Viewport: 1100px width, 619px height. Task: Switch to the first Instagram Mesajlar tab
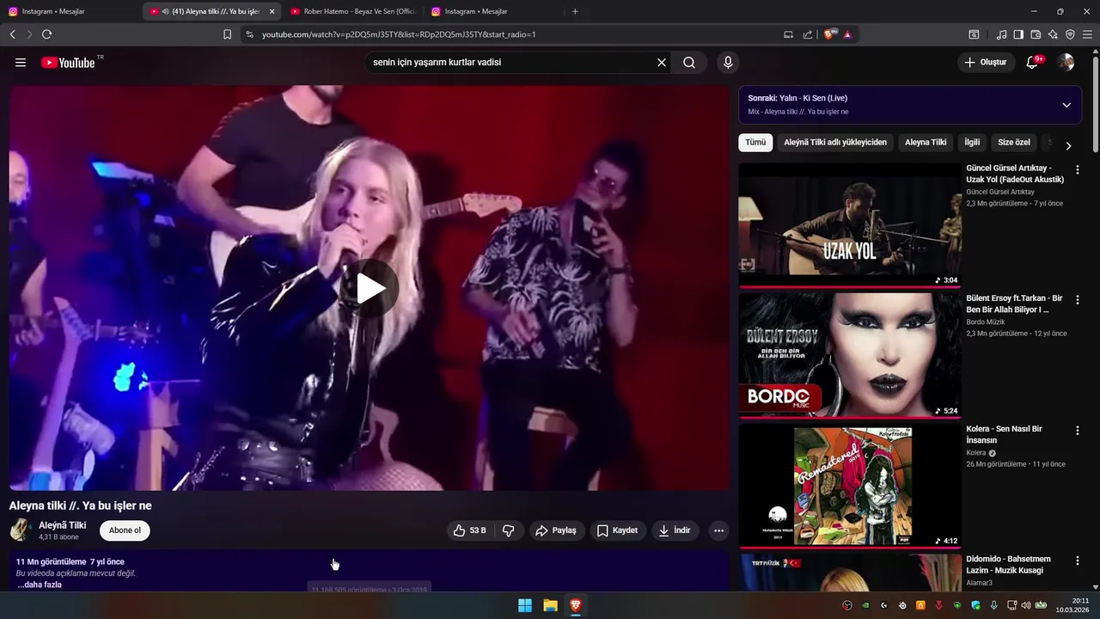69,11
